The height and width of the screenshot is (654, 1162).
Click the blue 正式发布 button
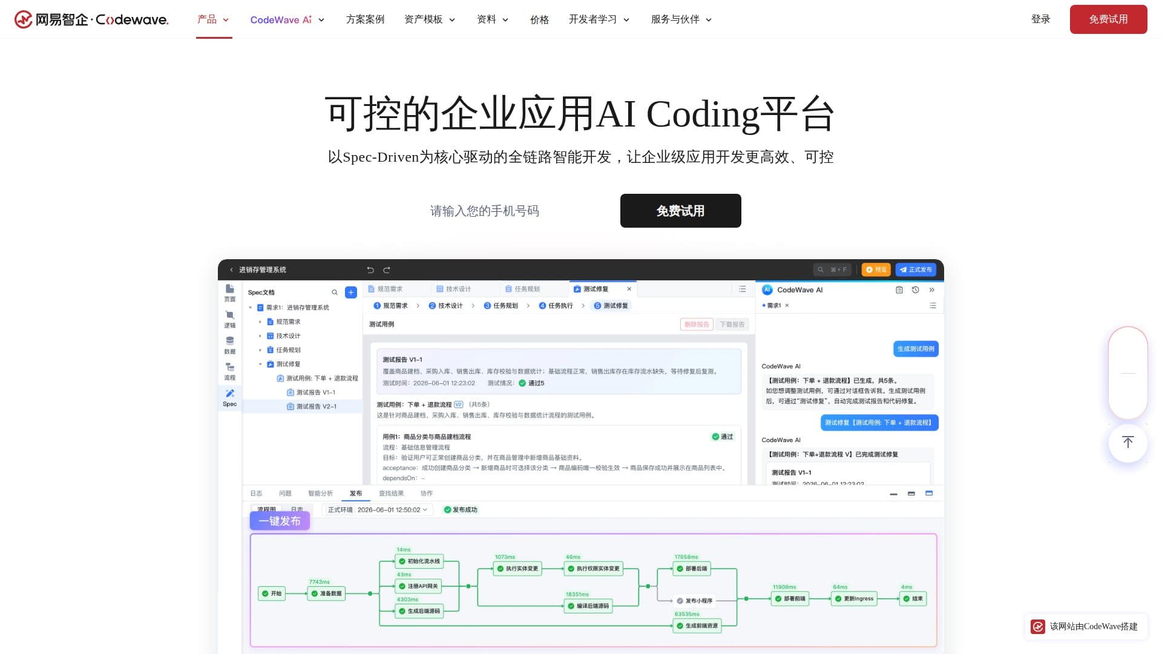click(916, 269)
